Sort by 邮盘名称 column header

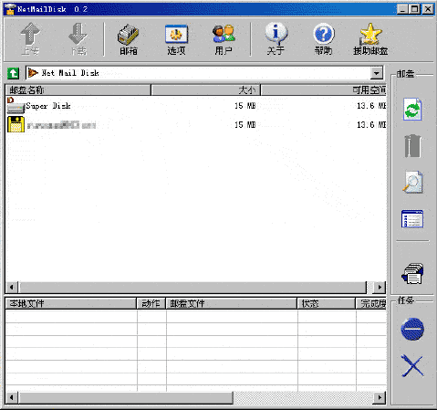click(78, 90)
